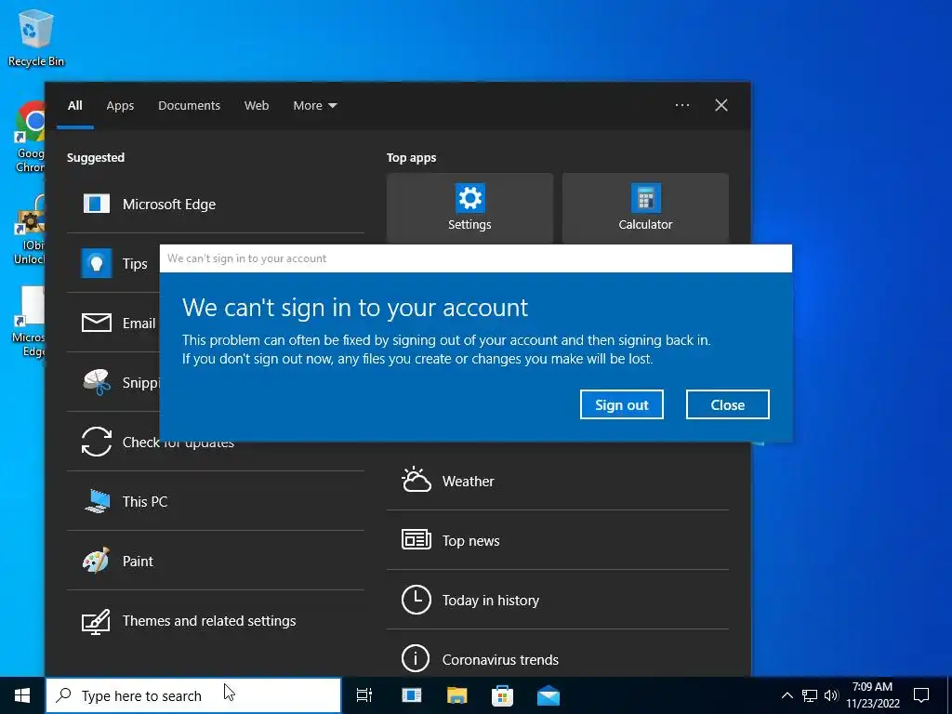Image resolution: width=952 pixels, height=714 pixels.
Task: Click the Email envelope icon
Action: coord(97,323)
